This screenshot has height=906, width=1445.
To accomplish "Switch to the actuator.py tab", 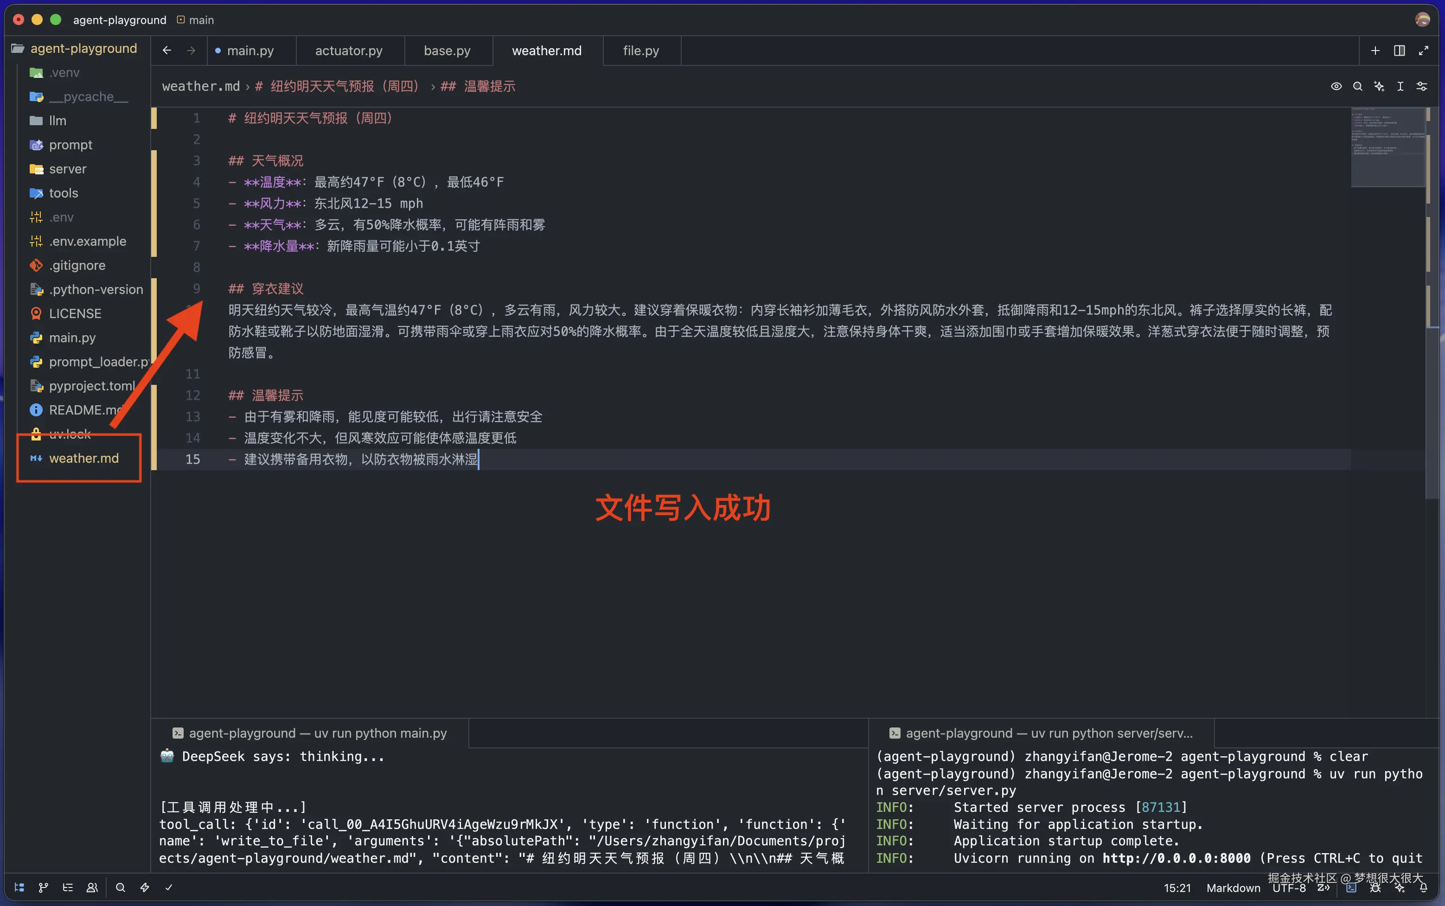I will click(349, 51).
